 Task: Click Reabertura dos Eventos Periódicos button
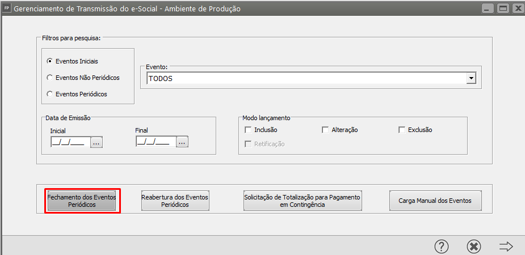click(175, 201)
